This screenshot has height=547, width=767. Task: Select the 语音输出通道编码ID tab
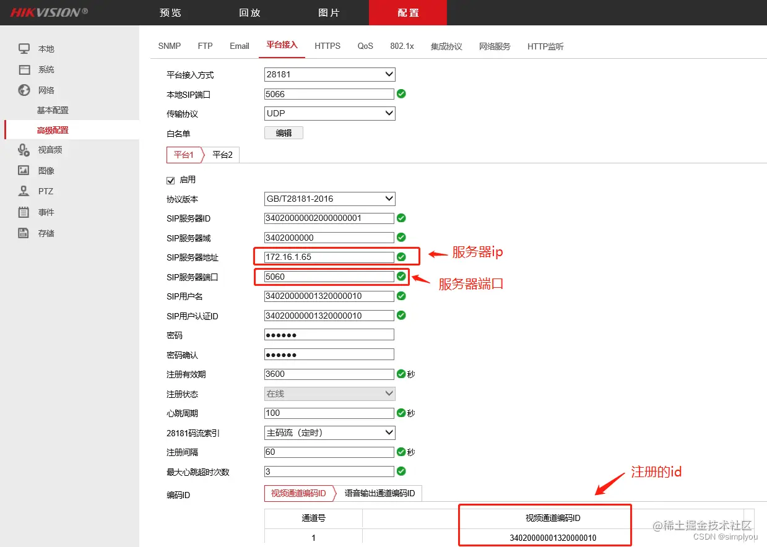click(x=379, y=493)
